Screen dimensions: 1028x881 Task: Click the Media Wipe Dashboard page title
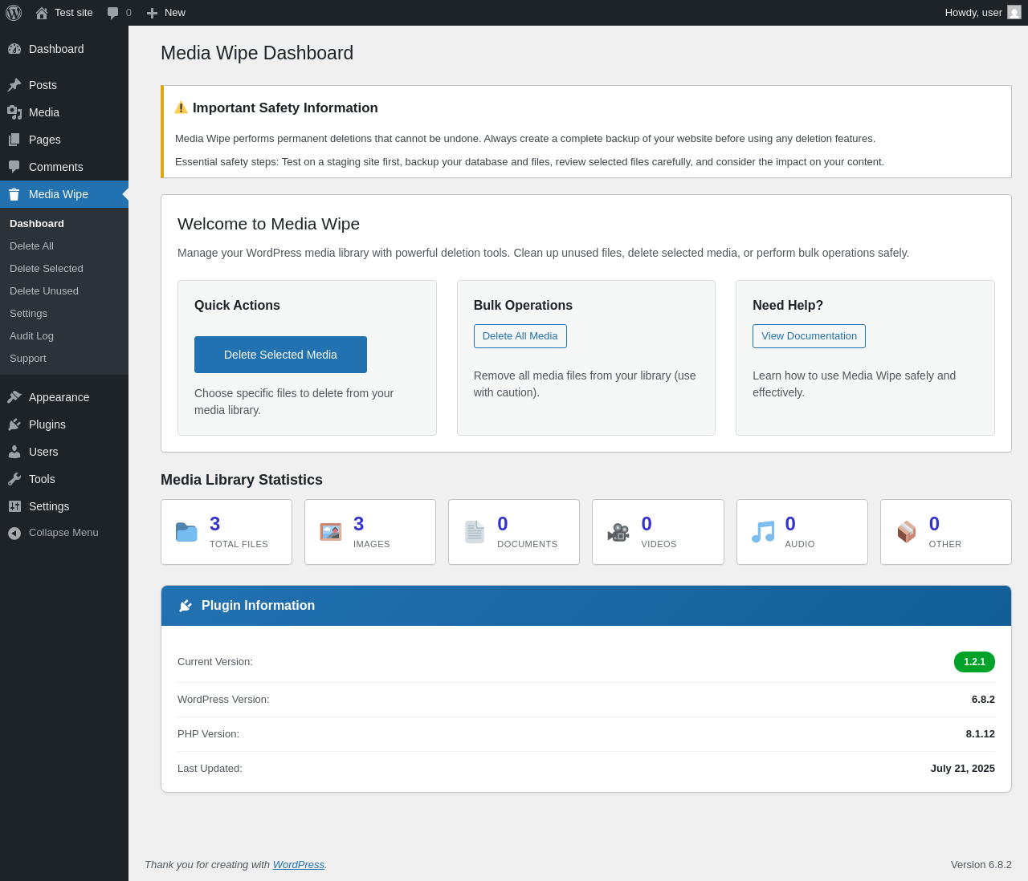(x=257, y=53)
